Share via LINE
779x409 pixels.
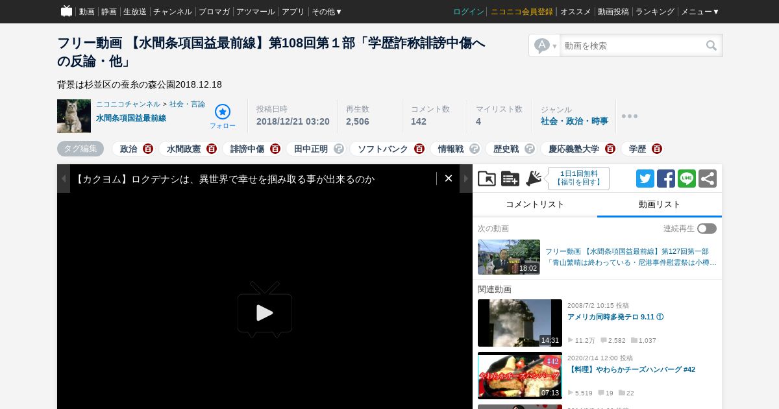(687, 179)
